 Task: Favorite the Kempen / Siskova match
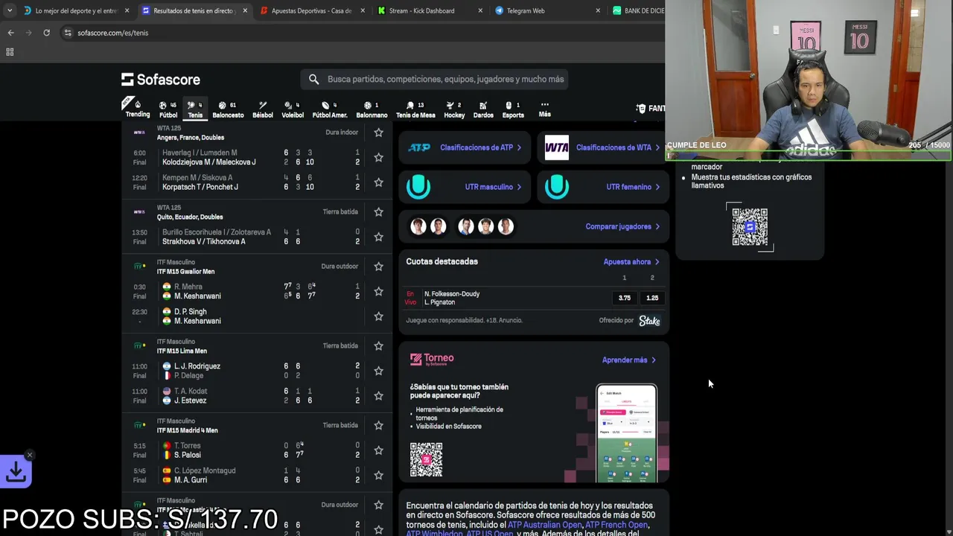point(378,182)
